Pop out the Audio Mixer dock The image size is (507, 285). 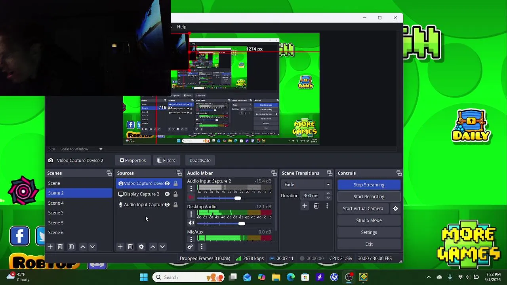[274, 173]
